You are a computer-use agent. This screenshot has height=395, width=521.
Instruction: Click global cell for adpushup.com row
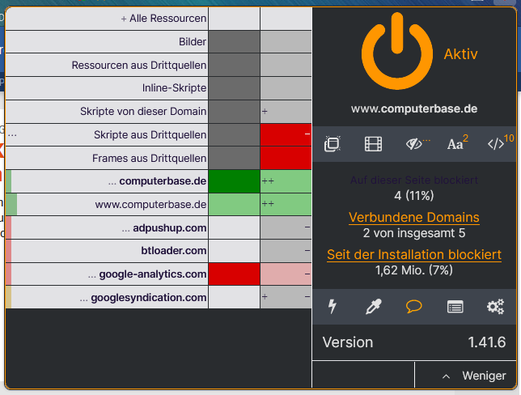click(234, 227)
